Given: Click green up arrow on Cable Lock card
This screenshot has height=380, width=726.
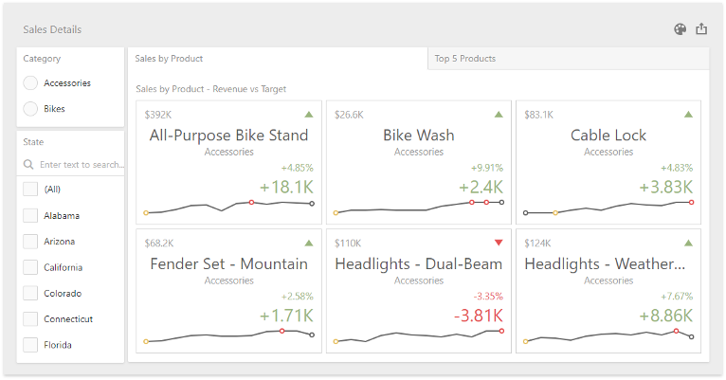Looking at the screenshot, I should point(689,115).
